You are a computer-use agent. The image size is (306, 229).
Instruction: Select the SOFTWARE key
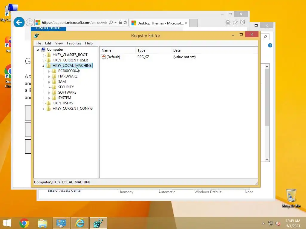pos(67,92)
